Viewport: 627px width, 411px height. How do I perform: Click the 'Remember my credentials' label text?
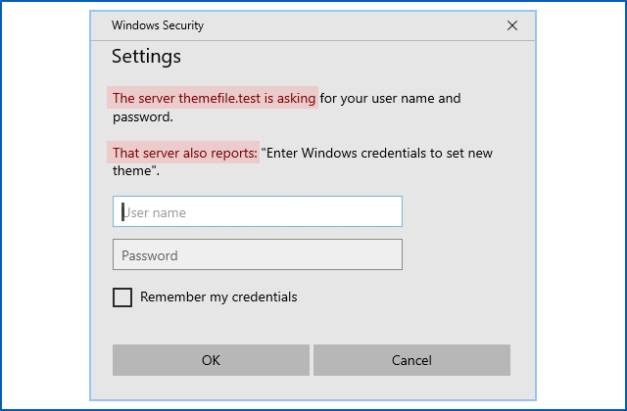[x=218, y=297]
